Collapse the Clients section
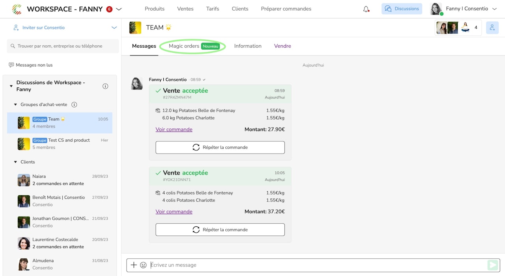This screenshot has width=505, height=276. click(16, 162)
